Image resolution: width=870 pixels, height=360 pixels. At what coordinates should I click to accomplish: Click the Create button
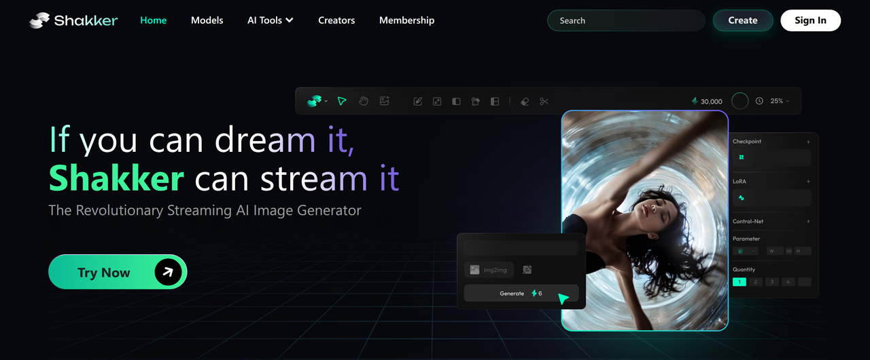tap(743, 20)
